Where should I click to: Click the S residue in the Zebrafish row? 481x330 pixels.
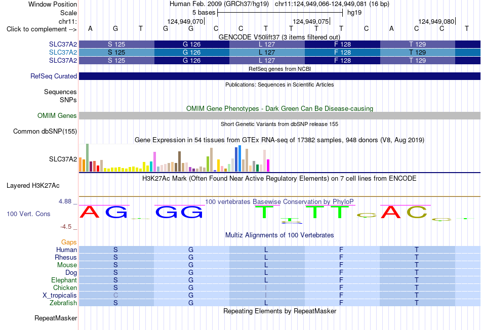(115, 303)
